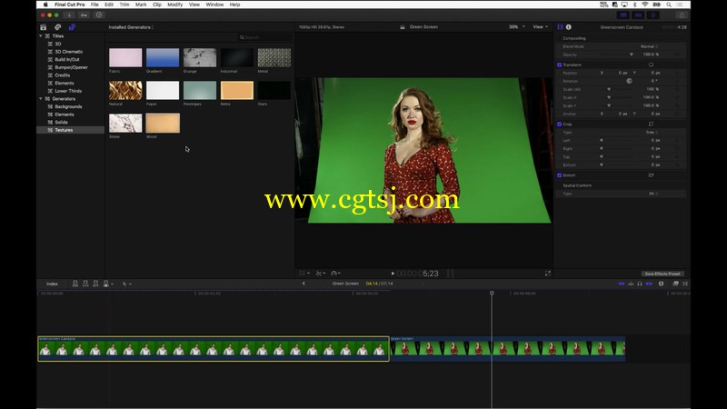Viewport: 727px width, 409px height.
Task: Open the select tool dropdown in timeline
Action: click(x=126, y=284)
